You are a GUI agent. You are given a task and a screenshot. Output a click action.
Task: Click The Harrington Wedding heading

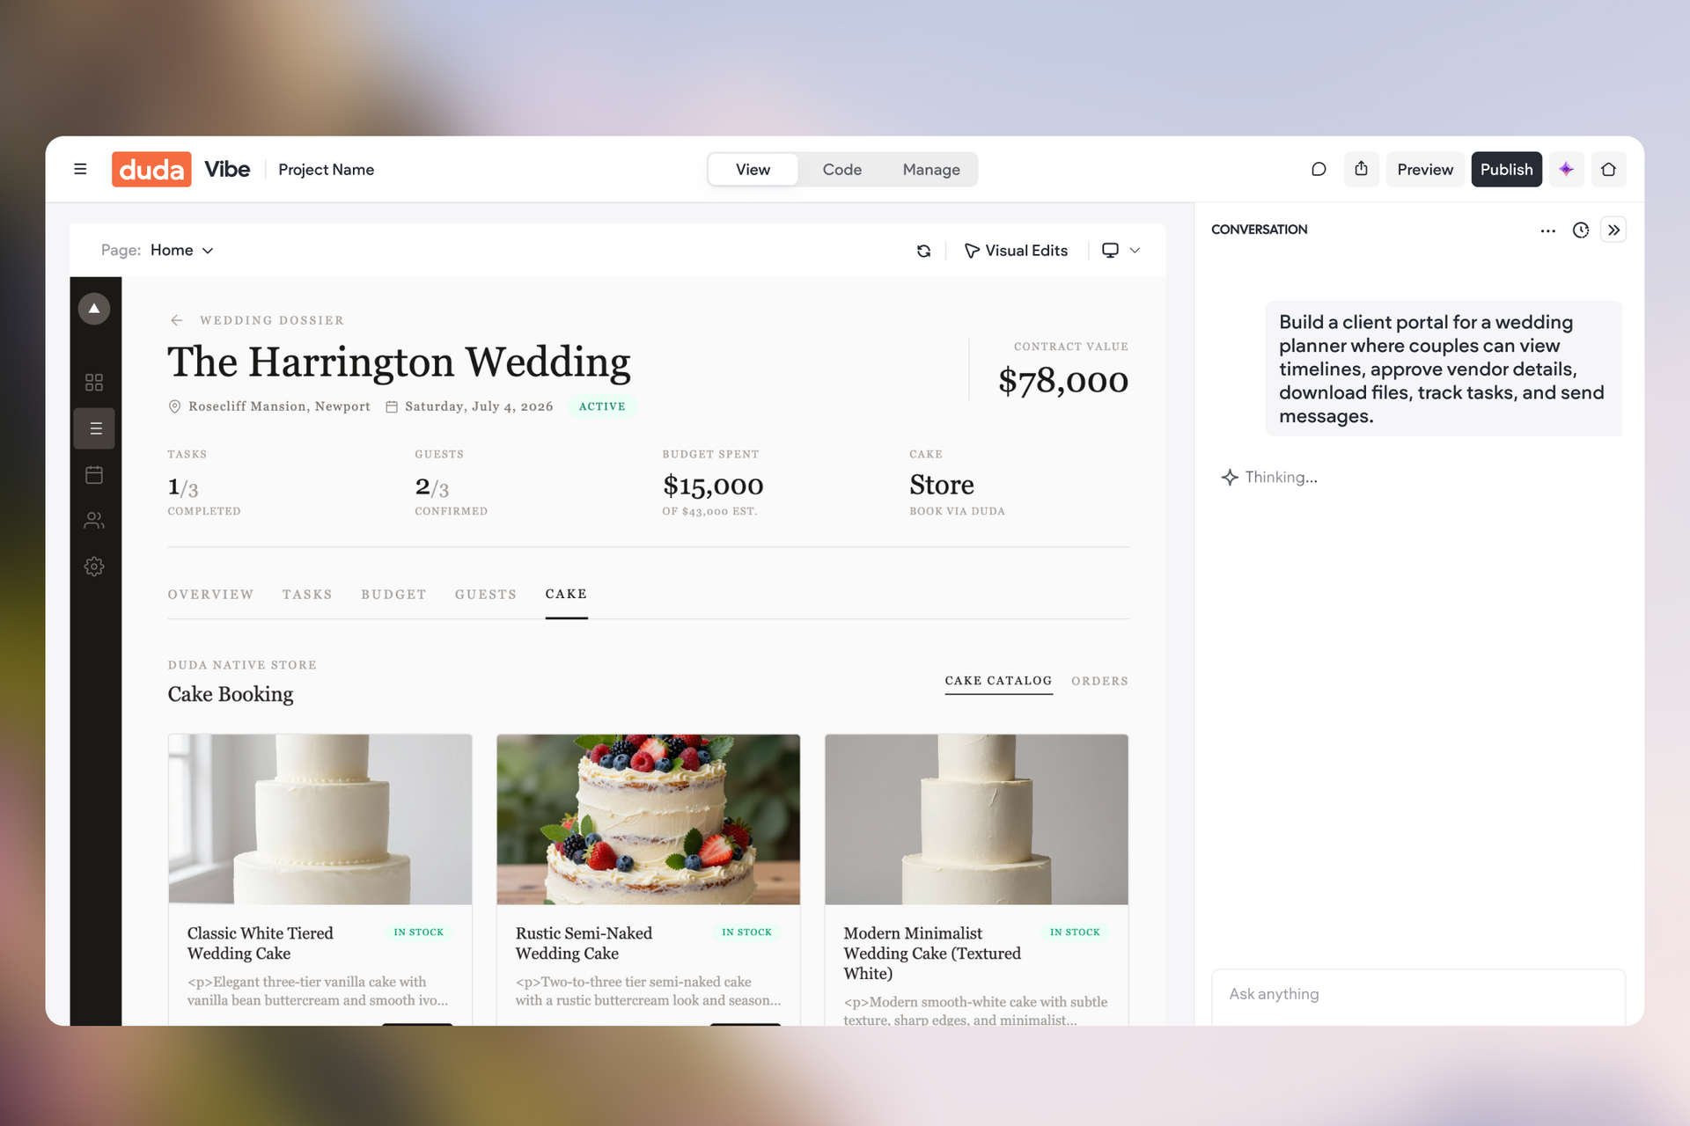click(399, 362)
